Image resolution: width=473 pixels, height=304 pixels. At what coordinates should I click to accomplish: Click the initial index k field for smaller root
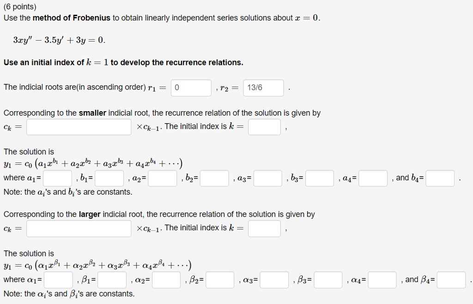264,127
